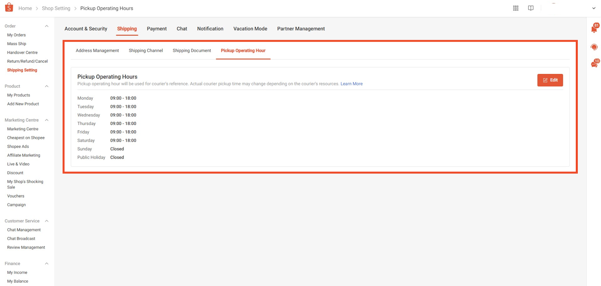Click Edit button for pickup hours
This screenshot has width=601, height=286.
coord(550,80)
